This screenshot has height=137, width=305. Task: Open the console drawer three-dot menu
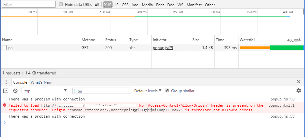coord(6,82)
